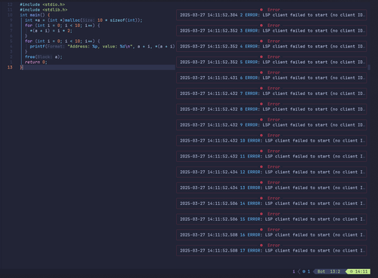Click the red dot icon of error notification 15
Viewport: 378px width, 278px height.
[x=262, y=214]
